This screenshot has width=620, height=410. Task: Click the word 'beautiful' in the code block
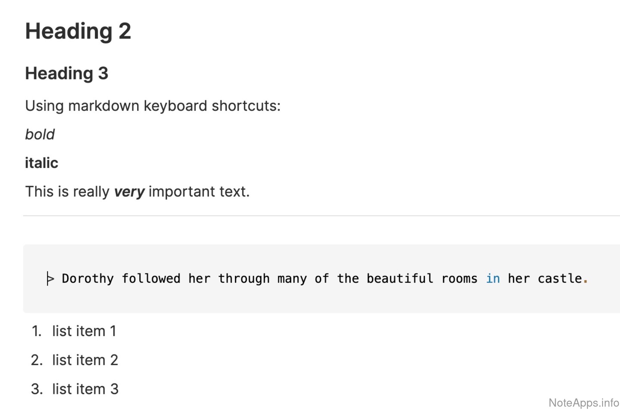pyautogui.click(x=400, y=279)
